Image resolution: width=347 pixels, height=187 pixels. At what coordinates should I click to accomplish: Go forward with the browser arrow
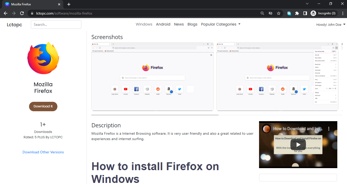tap(14, 13)
